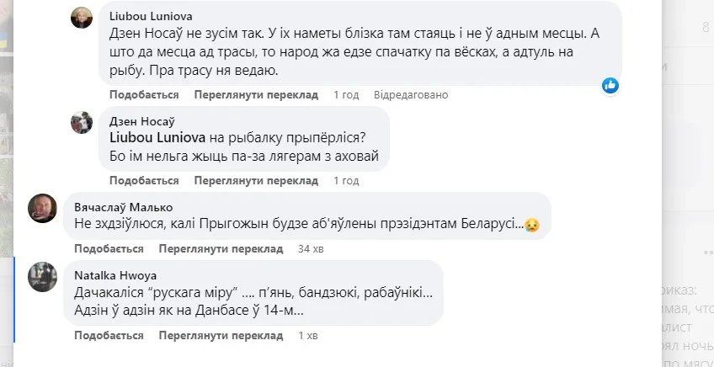Open Liubou Luniova's profile name link
The height and width of the screenshot is (367, 714).
point(153,15)
